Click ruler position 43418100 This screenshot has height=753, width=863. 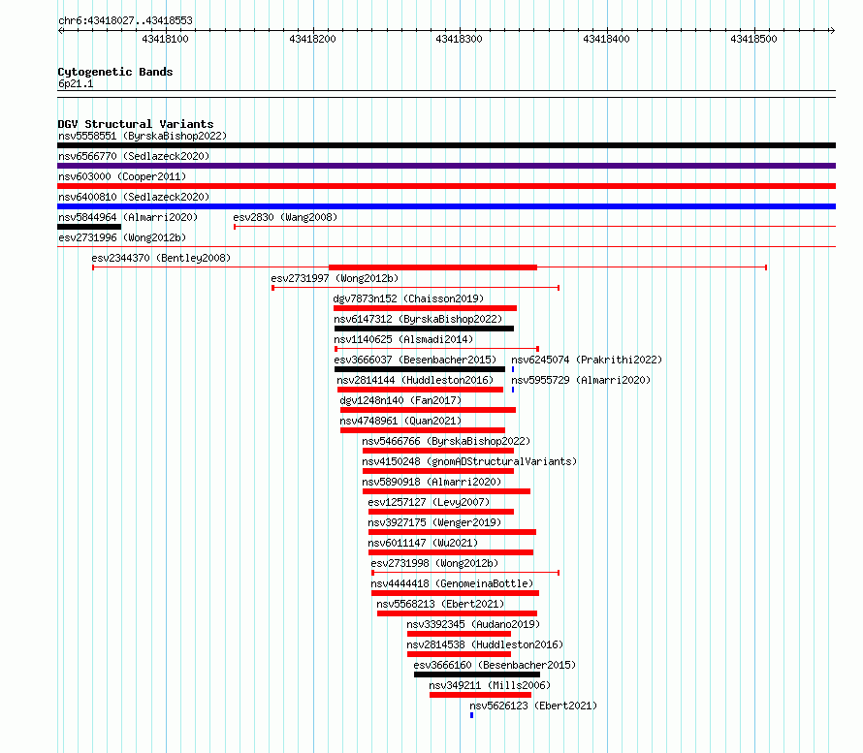click(165, 39)
